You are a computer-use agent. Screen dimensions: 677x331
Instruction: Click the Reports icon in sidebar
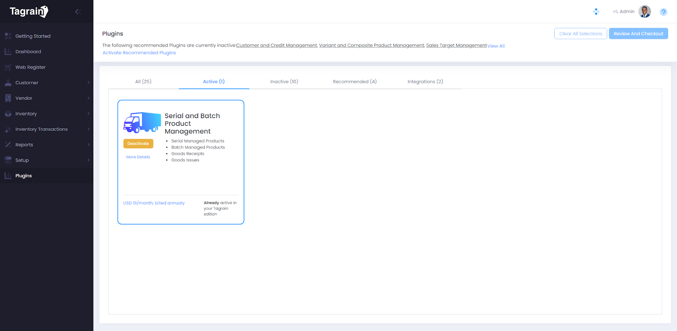coord(8,145)
